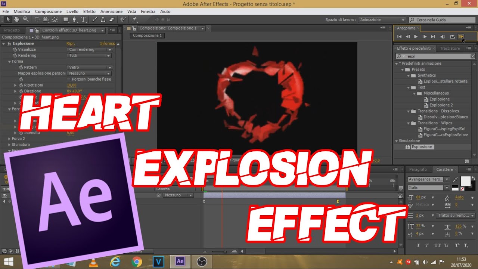The width and height of the screenshot is (478, 269).
Task: Jump to first frame in Anteprima
Action: [x=399, y=37]
